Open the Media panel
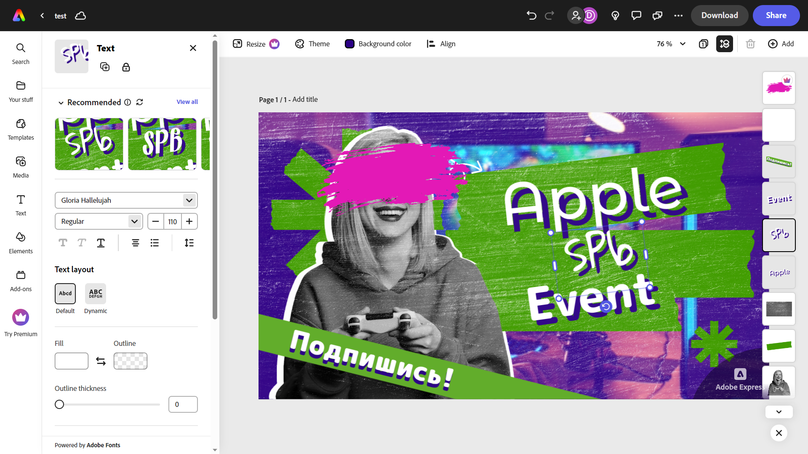Image resolution: width=808 pixels, height=454 pixels. (x=21, y=167)
